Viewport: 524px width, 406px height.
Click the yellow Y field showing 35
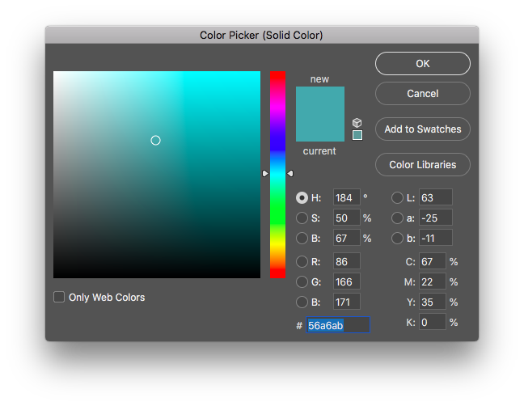pos(433,302)
